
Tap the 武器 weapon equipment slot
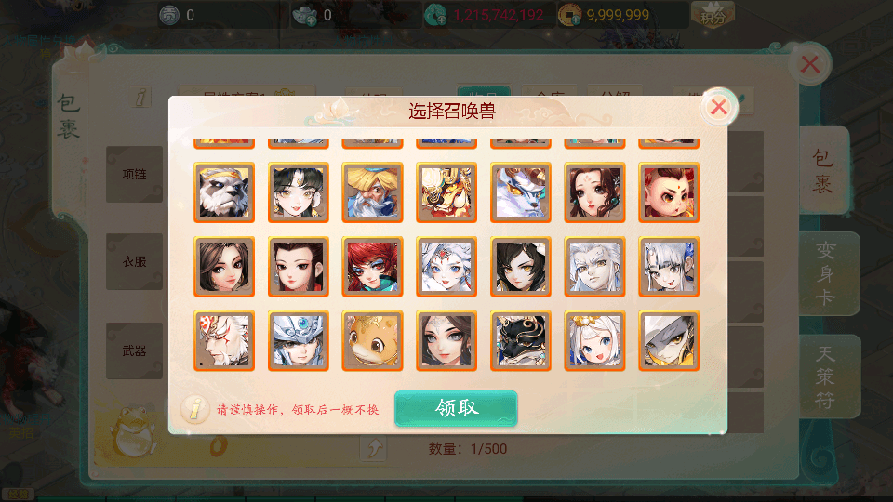[134, 350]
